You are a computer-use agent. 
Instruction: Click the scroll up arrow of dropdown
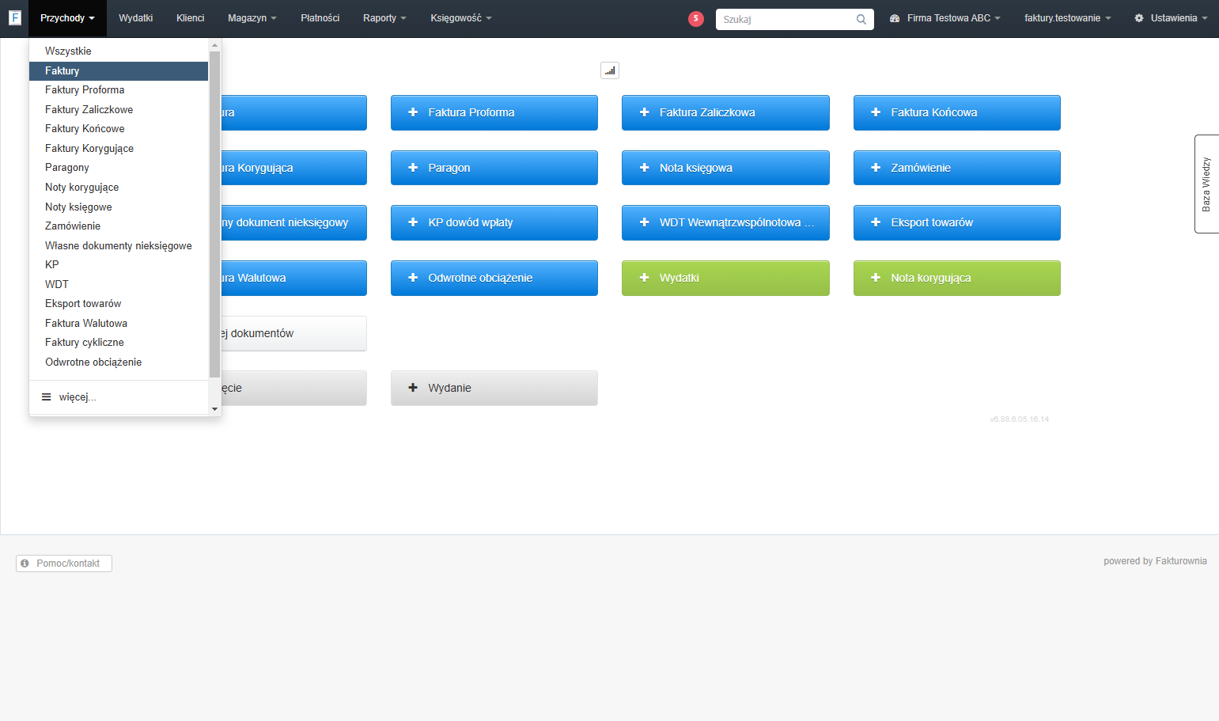coord(214,45)
